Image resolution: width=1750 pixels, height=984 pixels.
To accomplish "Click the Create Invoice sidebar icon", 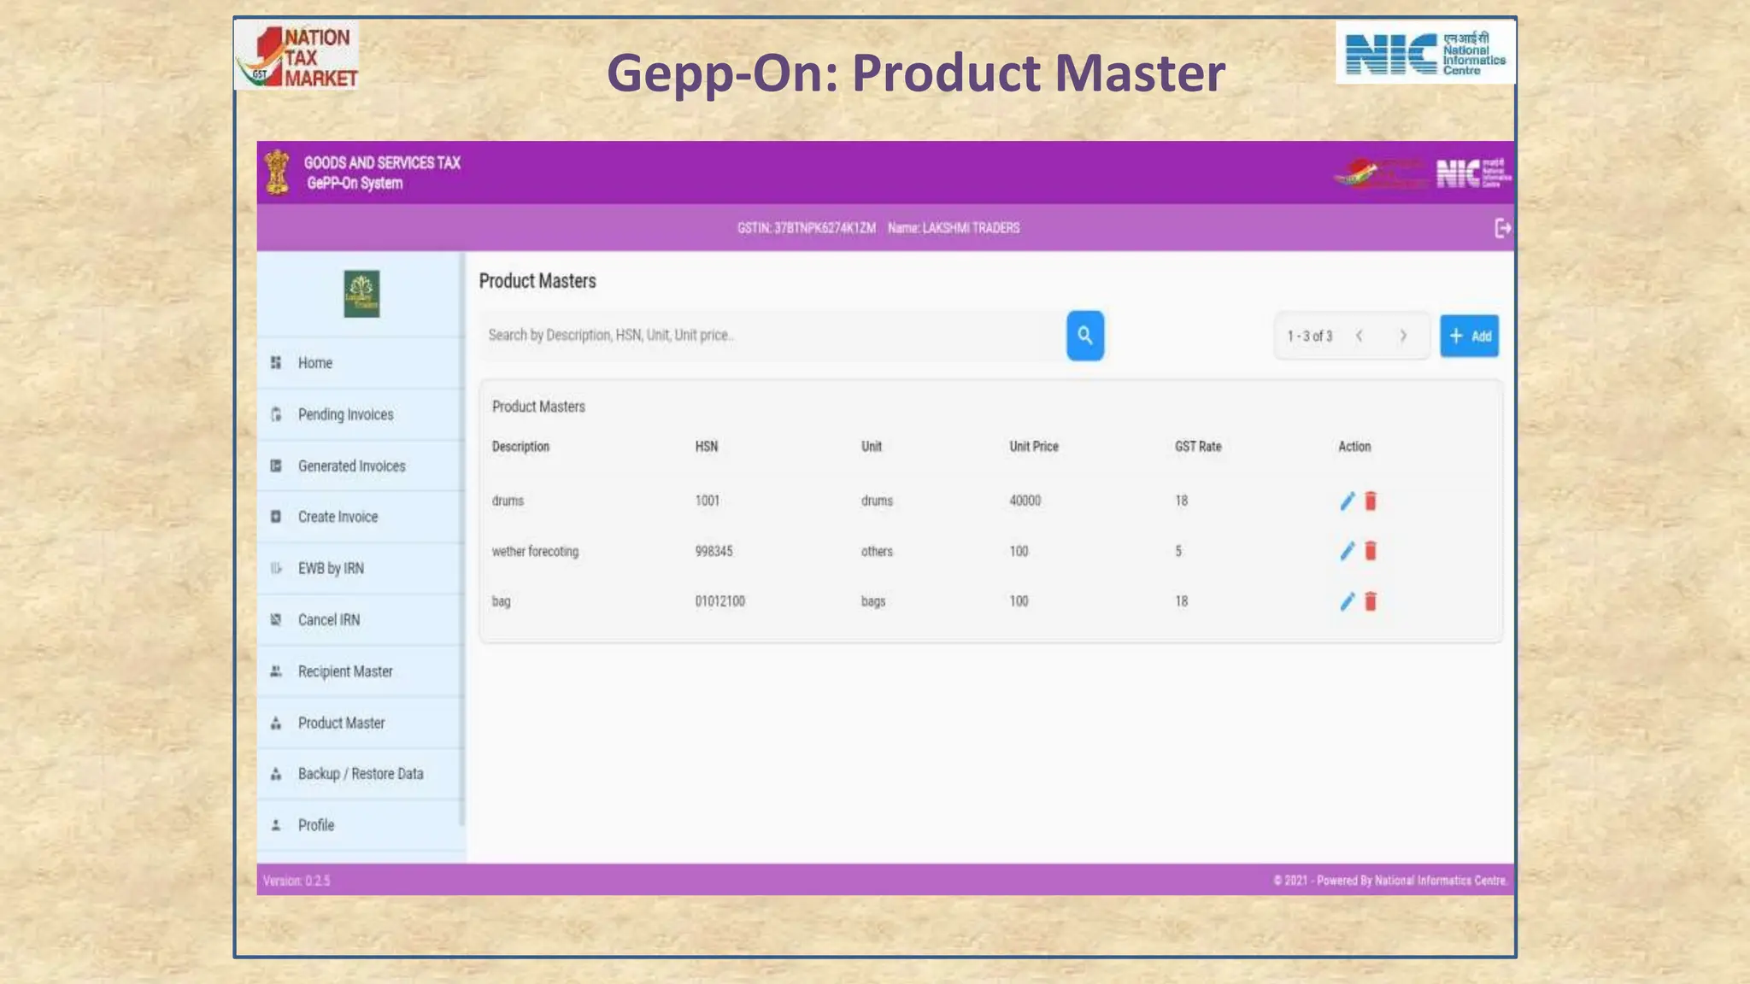I will (x=276, y=517).
